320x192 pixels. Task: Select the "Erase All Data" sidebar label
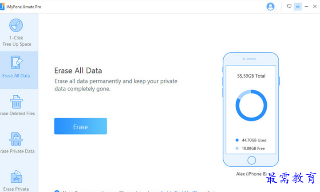[x=16, y=76]
